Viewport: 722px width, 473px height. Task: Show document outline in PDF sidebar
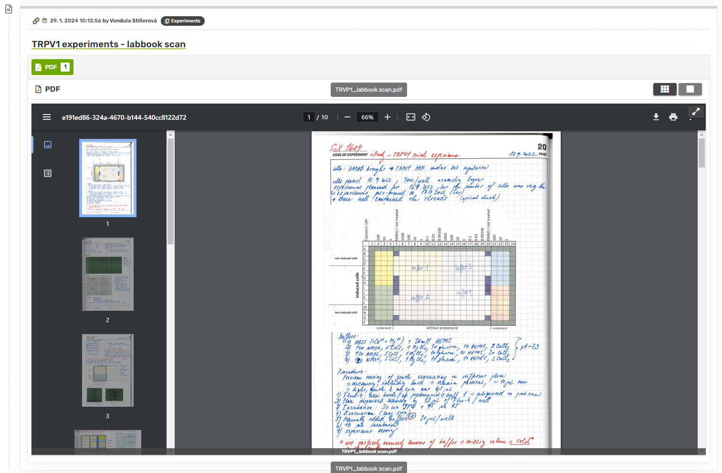pos(48,173)
